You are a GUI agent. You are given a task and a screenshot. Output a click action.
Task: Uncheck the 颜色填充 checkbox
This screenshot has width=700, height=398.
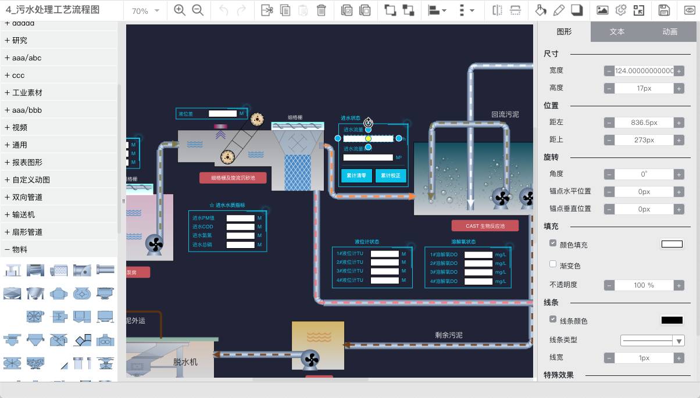tap(553, 243)
